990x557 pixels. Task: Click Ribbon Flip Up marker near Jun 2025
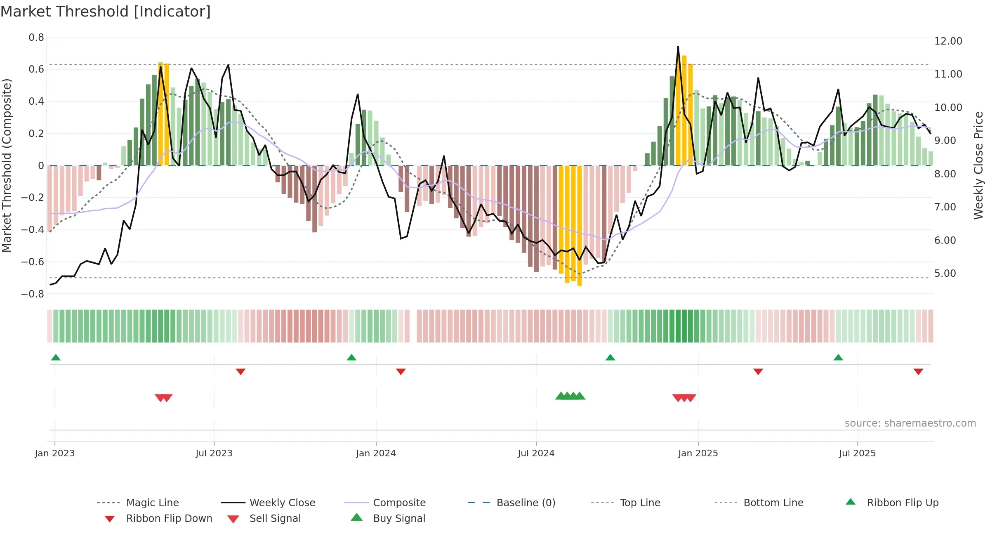[838, 357]
